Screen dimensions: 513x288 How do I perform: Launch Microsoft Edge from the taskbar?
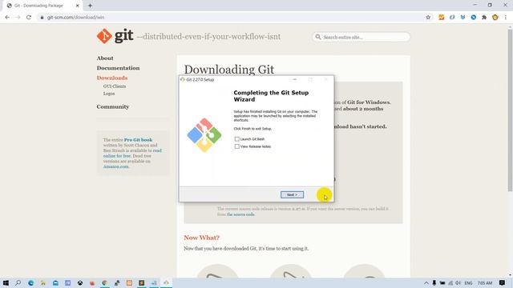pyautogui.click(x=30, y=282)
